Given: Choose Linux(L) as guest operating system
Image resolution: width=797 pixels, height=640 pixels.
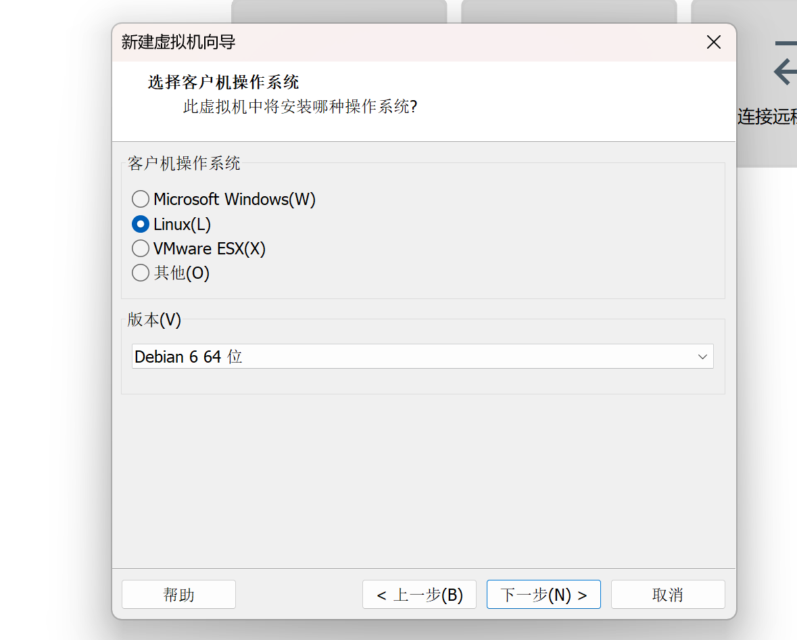Looking at the screenshot, I should (141, 224).
